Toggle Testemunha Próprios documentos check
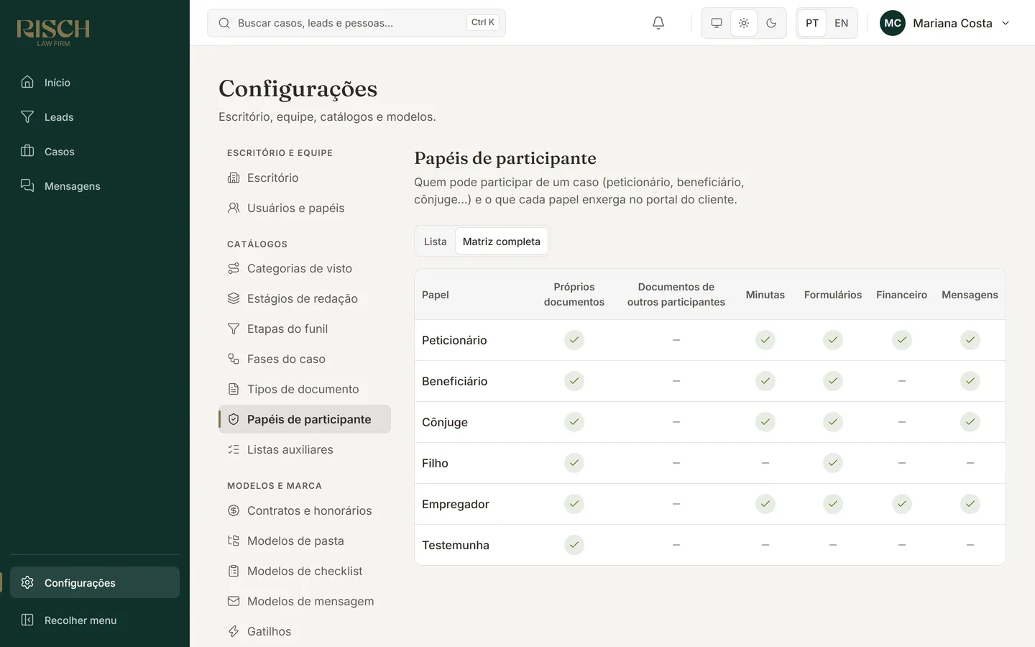 574,545
